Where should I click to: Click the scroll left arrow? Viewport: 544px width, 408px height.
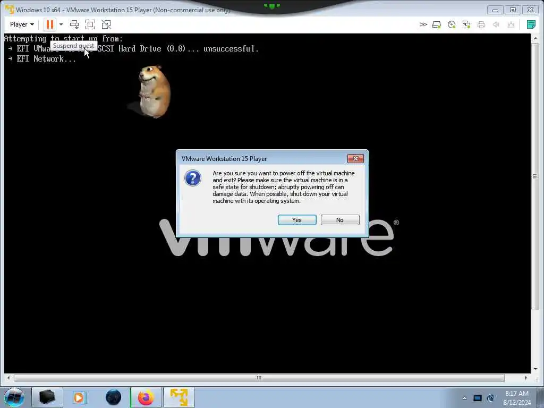point(8,378)
